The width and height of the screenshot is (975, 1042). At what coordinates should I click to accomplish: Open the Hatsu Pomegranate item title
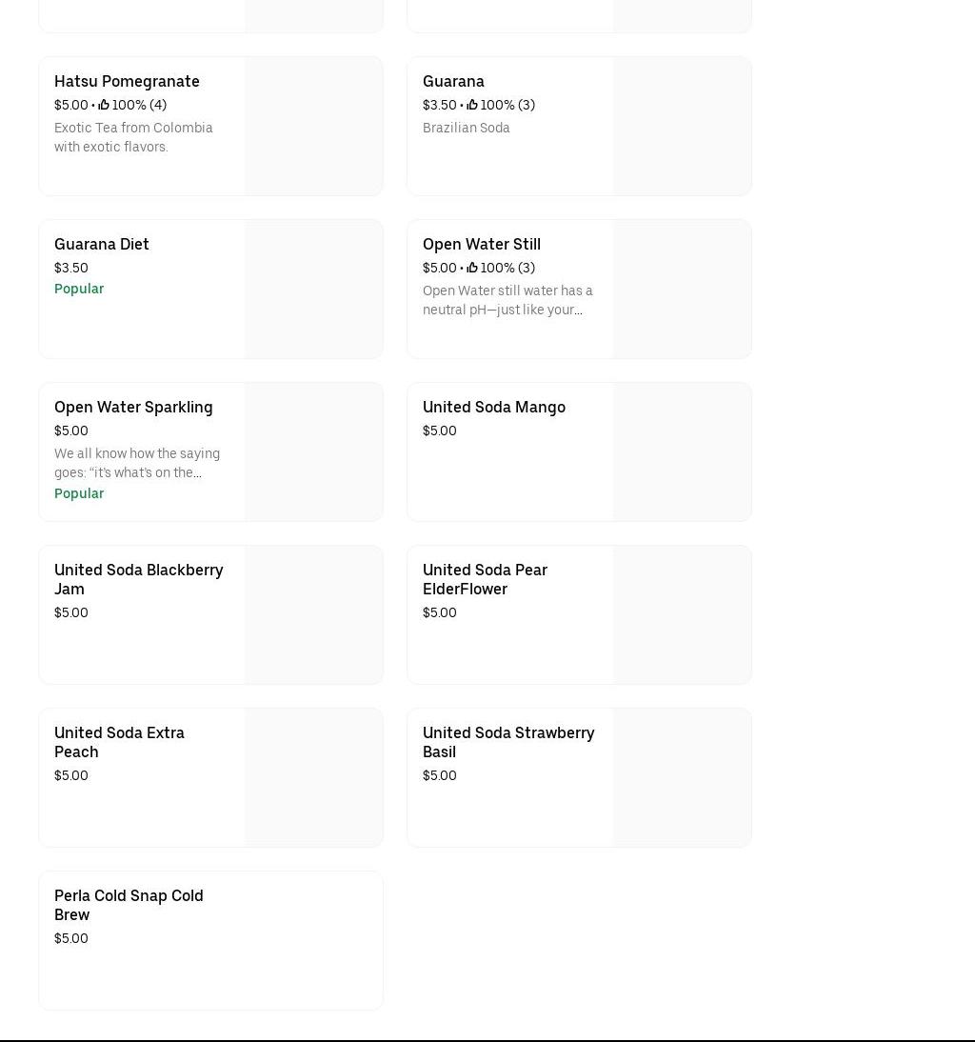[127, 81]
